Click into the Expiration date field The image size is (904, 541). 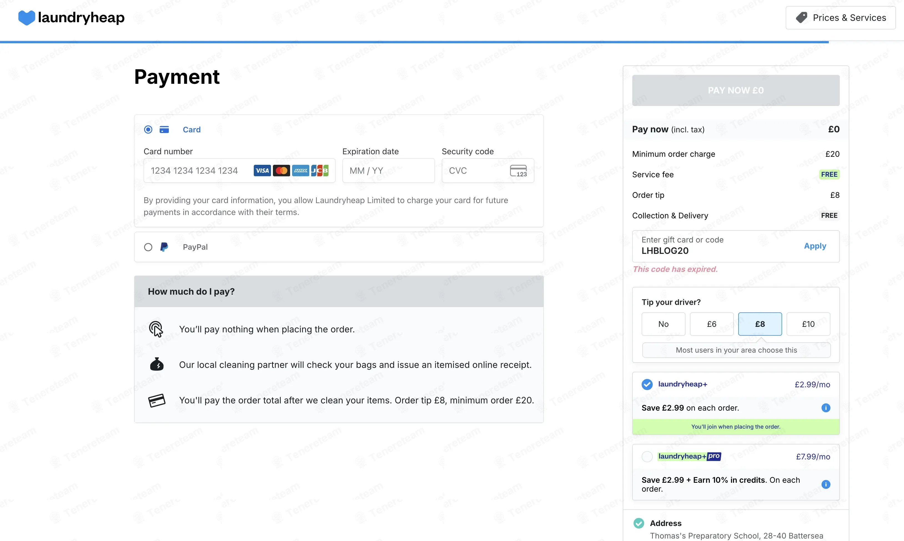pos(388,171)
